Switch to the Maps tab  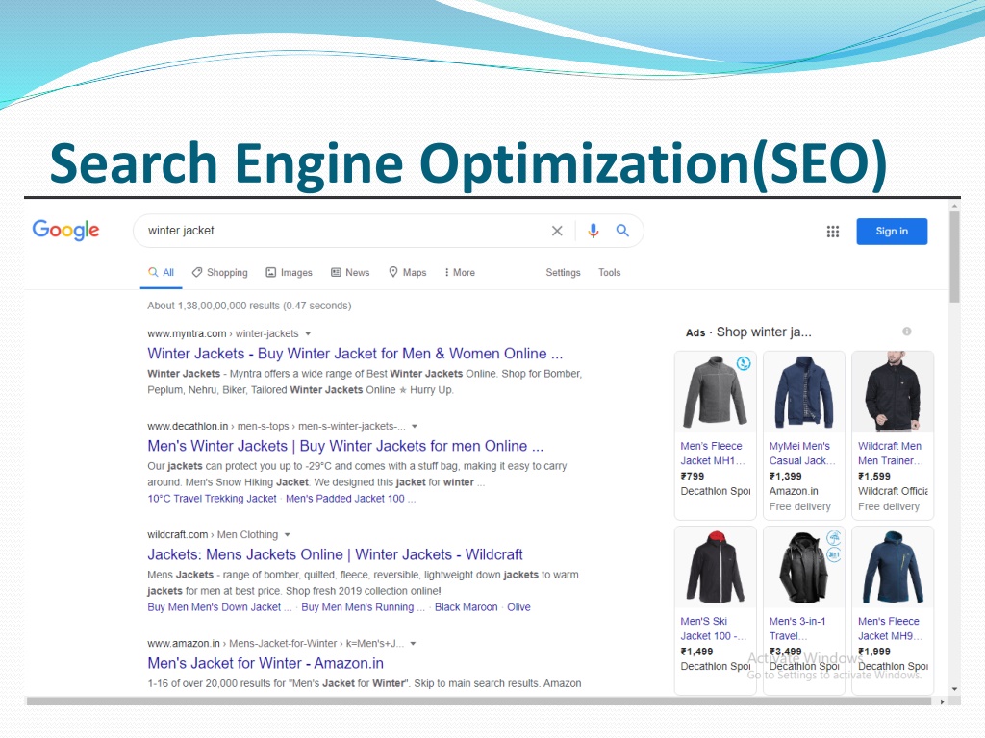[408, 272]
